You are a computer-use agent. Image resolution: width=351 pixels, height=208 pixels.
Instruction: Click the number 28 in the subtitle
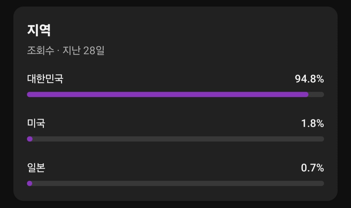(89, 51)
